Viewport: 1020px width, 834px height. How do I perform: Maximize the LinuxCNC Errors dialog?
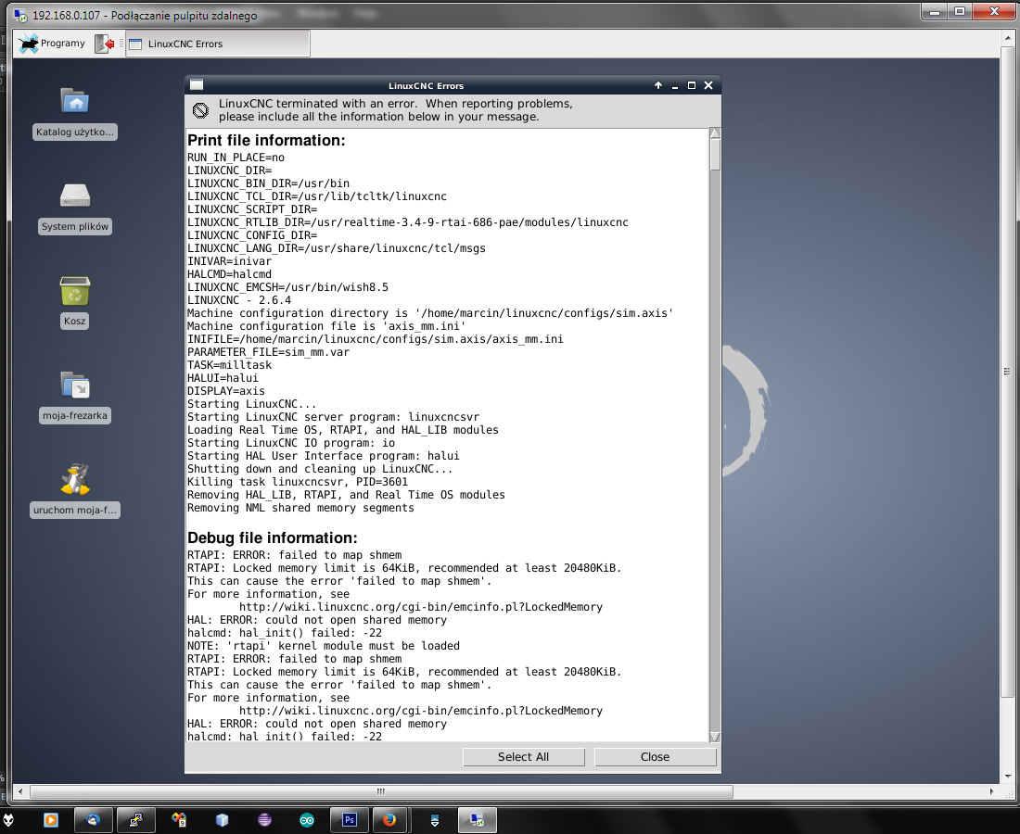[x=692, y=85]
